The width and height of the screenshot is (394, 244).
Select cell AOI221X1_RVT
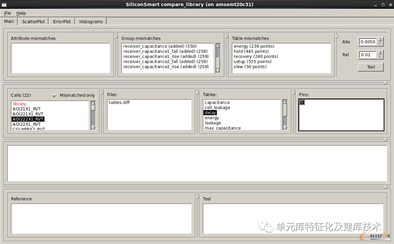[x=28, y=114]
